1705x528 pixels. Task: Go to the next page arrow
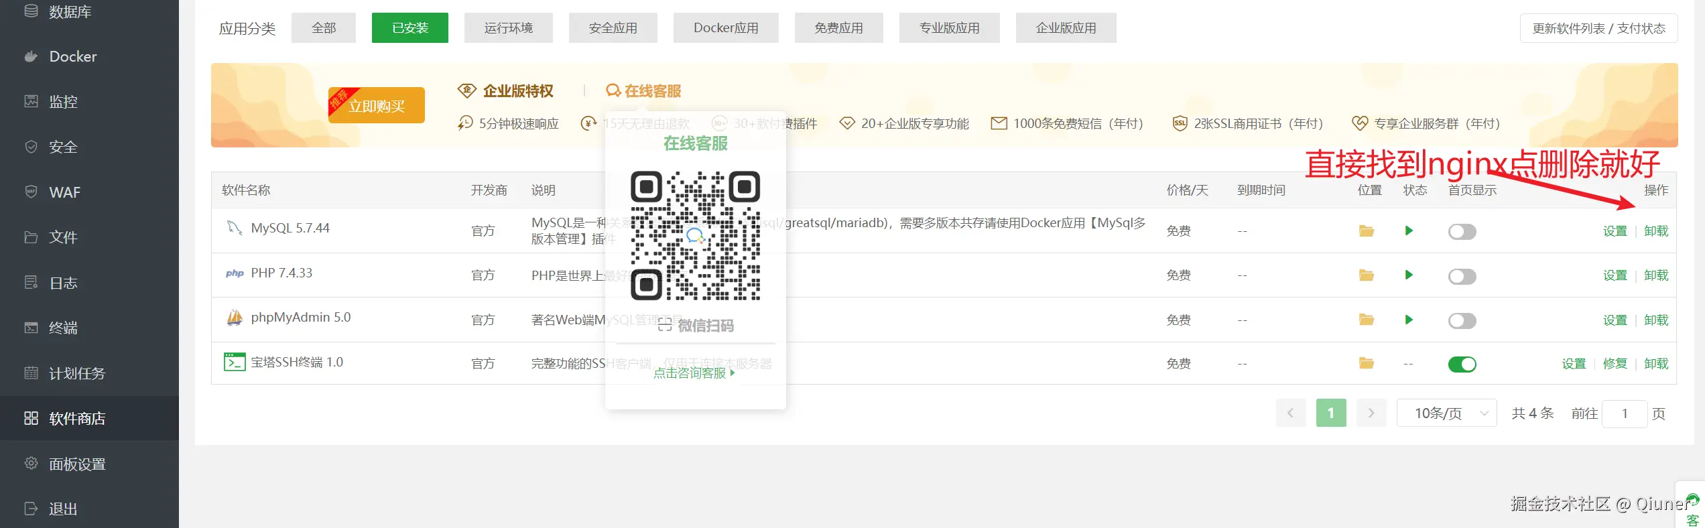click(x=1371, y=413)
